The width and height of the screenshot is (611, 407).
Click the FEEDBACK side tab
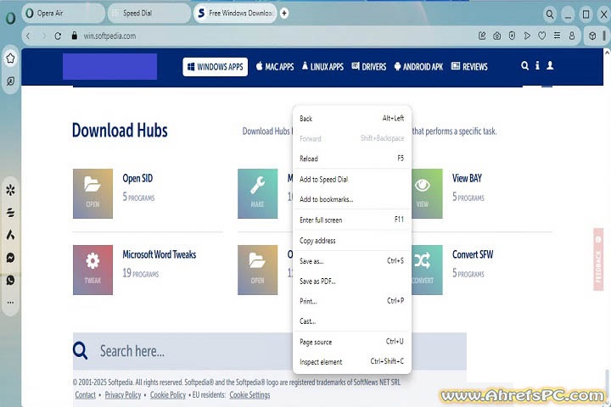tap(598, 259)
